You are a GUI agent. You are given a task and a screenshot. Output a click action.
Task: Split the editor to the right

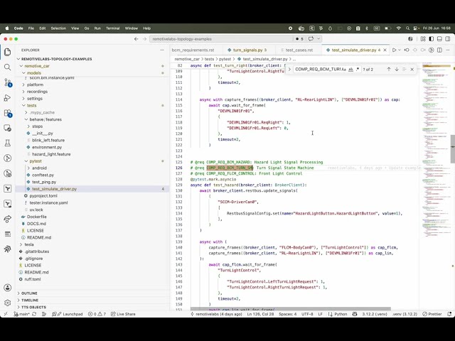coord(439,50)
